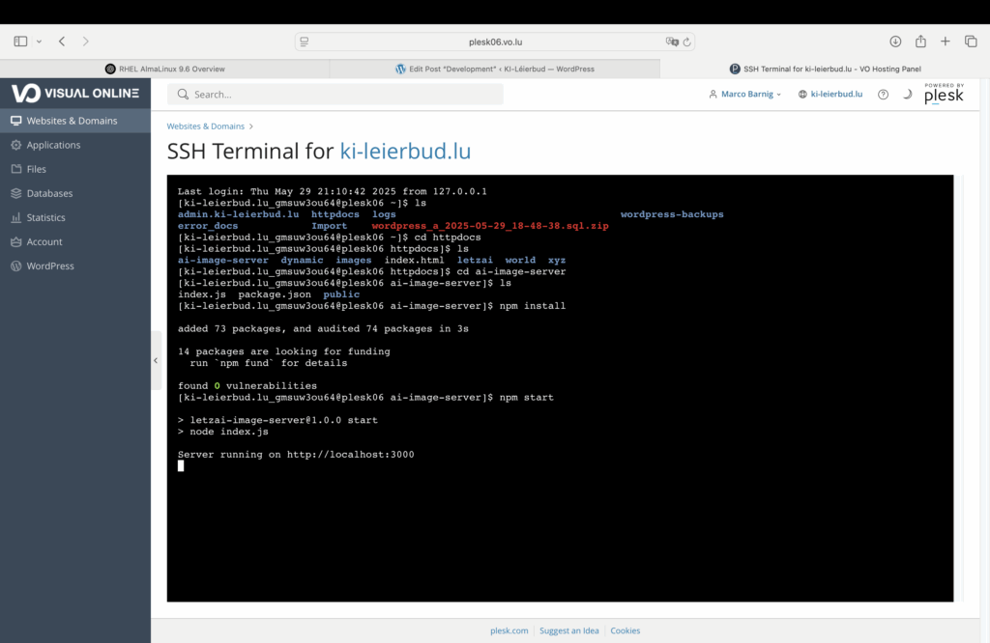Click the translate icon in address bar
Screen dimensions: 990x643
click(x=671, y=42)
